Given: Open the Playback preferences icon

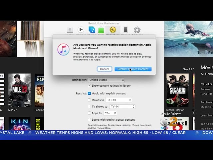Looking at the screenshot, I should (x=81, y=30).
